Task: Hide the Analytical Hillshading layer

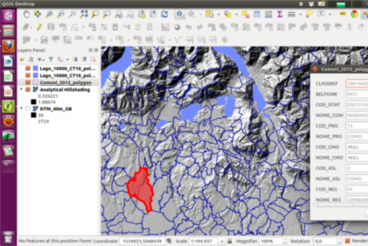Action: coord(28,90)
